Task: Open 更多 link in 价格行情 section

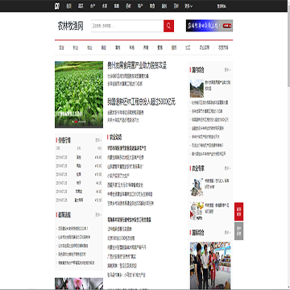Action: [x=98, y=140]
